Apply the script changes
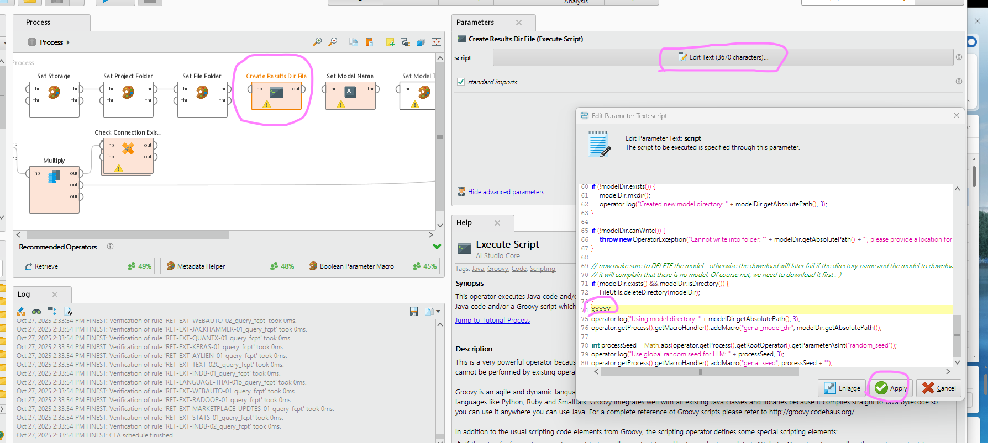This screenshot has height=443, width=988. coord(890,388)
